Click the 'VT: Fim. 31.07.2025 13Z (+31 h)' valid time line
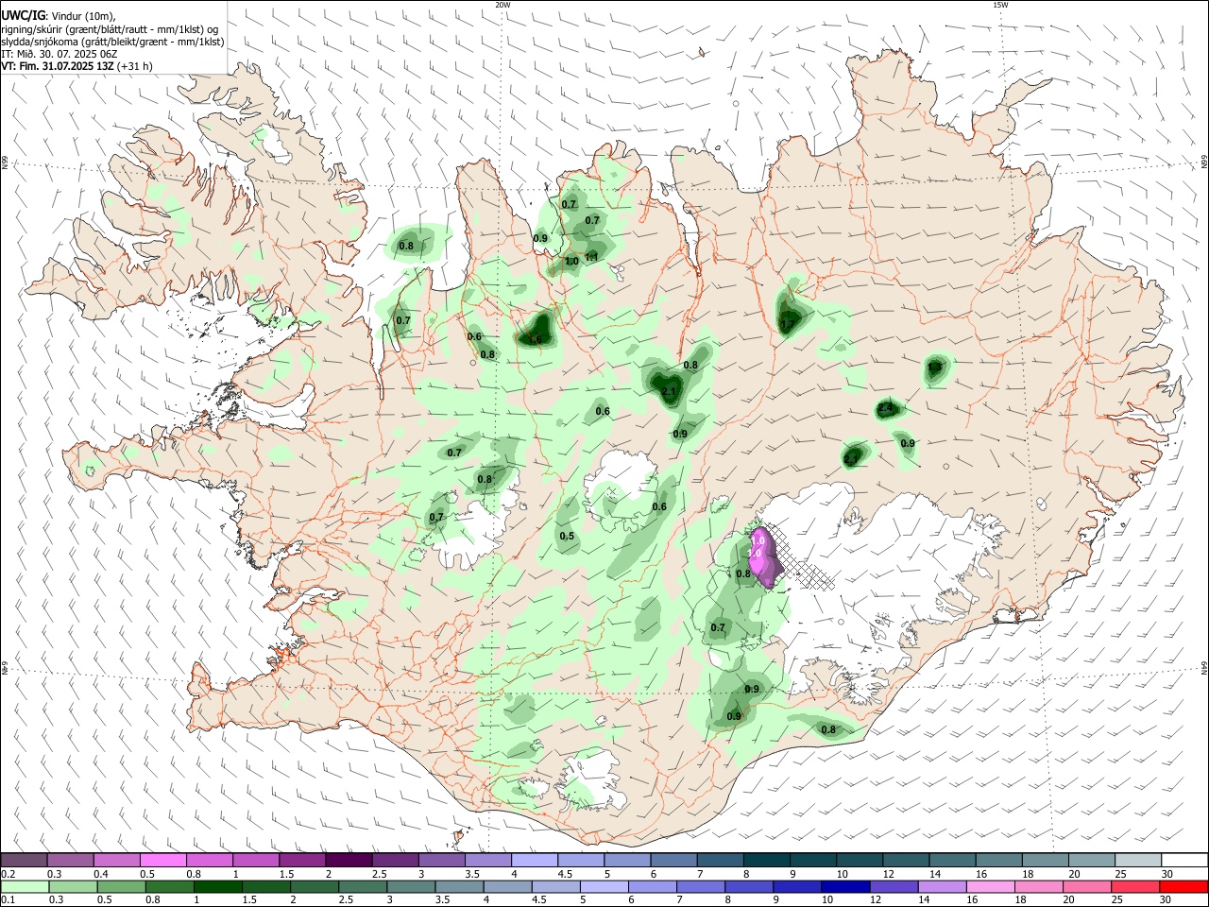 coord(77,66)
